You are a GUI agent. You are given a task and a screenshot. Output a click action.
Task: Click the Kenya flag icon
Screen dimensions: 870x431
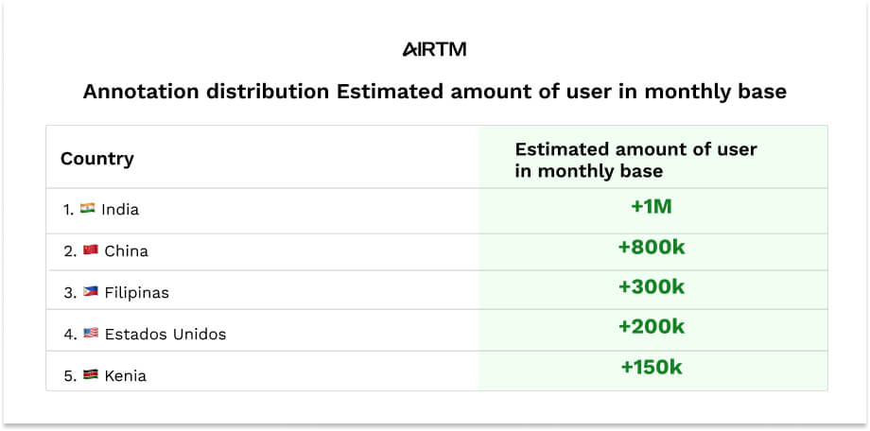[x=91, y=375]
